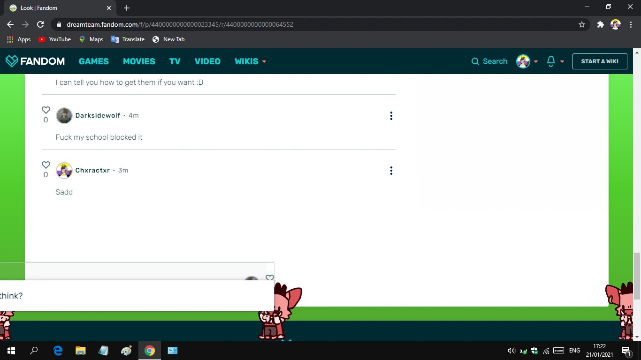Open the notification bell
641x360 pixels.
click(x=550, y=61)
